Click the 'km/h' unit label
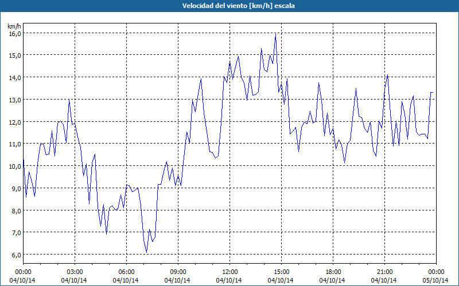Image resolution: width=459 pixels, height=286 pixels. point(14,27)
